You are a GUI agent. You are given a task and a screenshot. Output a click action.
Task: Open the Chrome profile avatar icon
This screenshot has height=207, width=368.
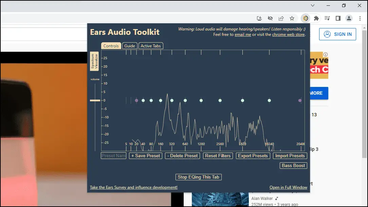coord(349,18)
